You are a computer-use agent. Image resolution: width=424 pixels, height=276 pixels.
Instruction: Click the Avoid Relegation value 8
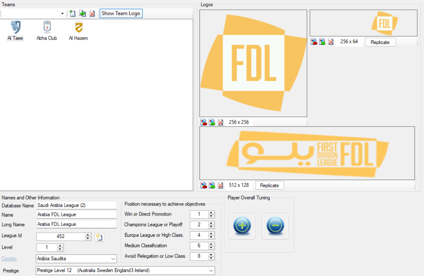[x=199, y=256]
